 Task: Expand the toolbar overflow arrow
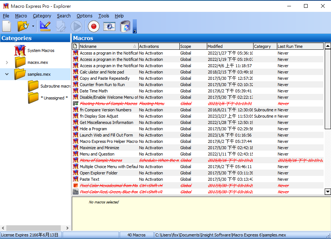(x=135, y=31)
